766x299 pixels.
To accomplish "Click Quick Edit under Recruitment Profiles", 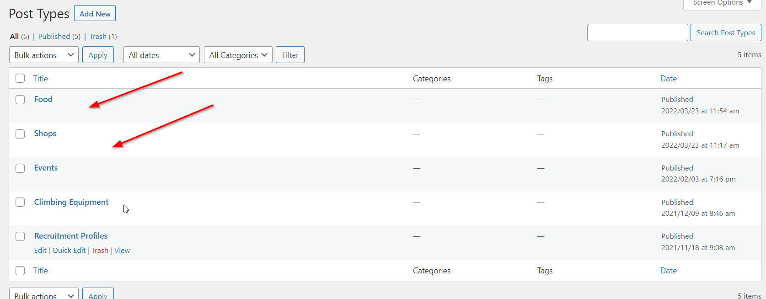I will point(69,251).
